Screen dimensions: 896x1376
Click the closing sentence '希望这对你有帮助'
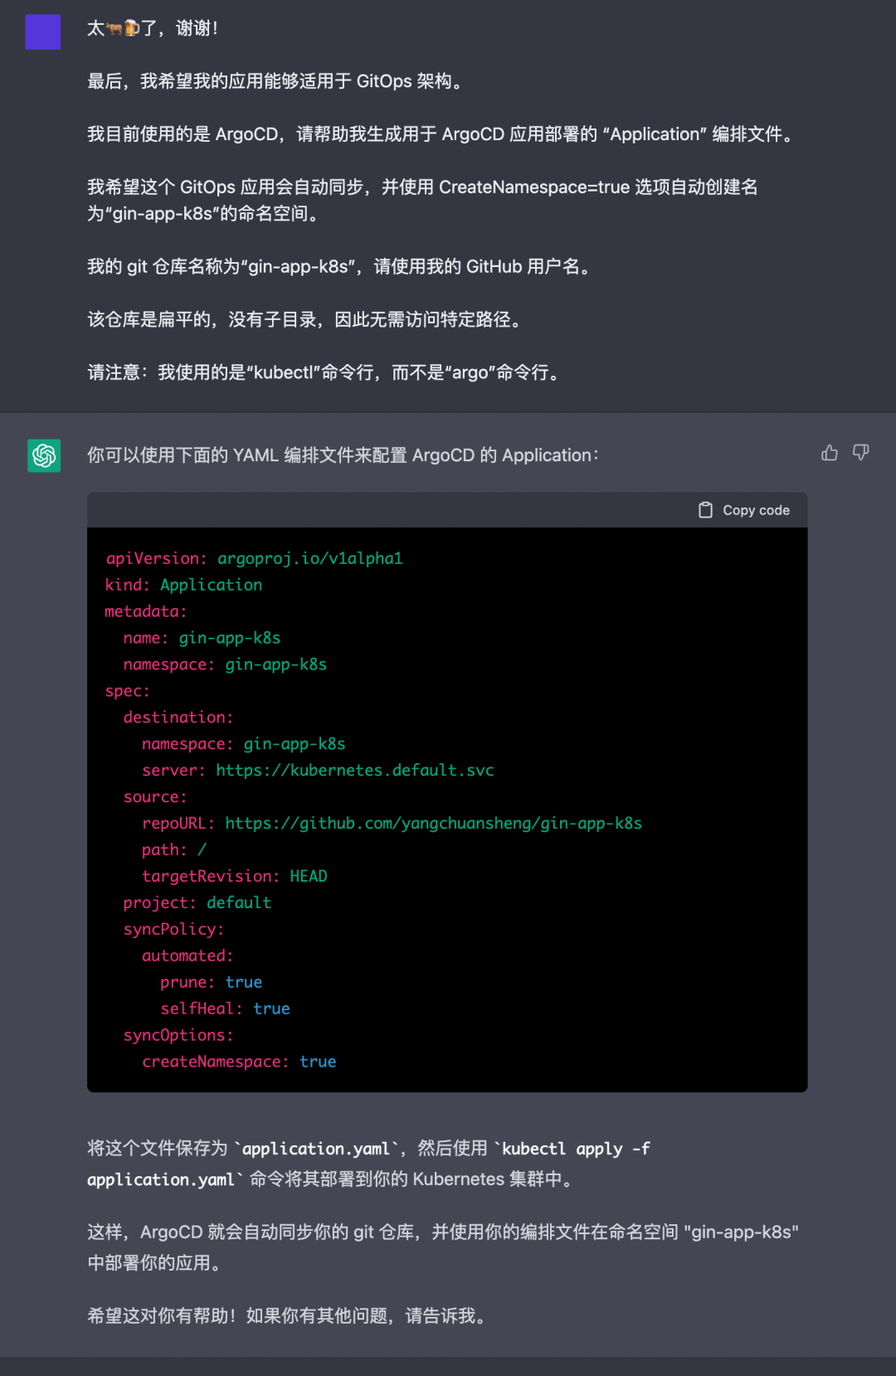286,1316
